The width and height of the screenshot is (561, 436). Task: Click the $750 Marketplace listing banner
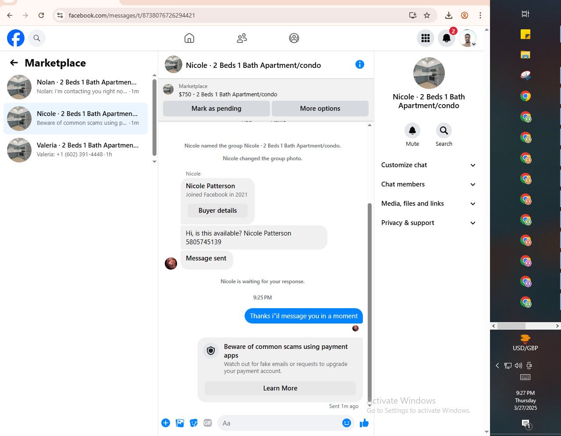tap(266, 90)
